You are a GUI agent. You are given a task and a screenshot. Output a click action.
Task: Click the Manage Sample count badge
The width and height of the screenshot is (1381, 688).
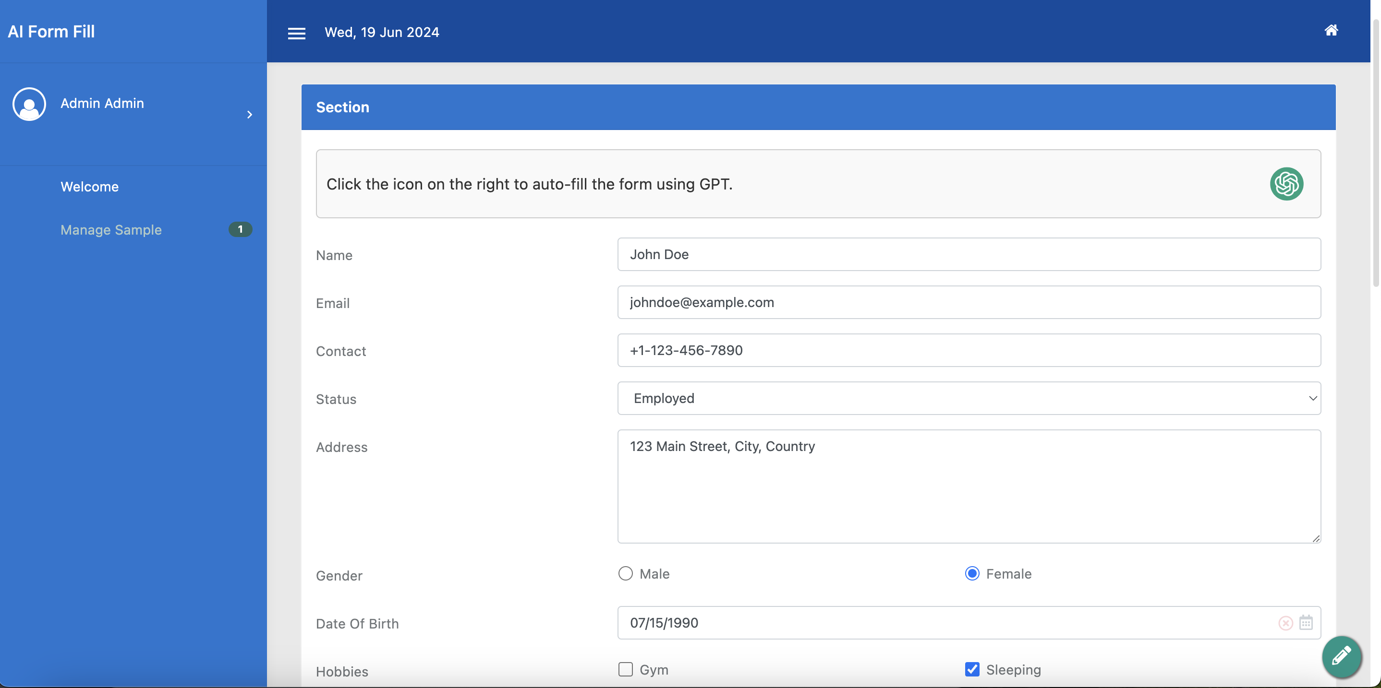point(240,229)
